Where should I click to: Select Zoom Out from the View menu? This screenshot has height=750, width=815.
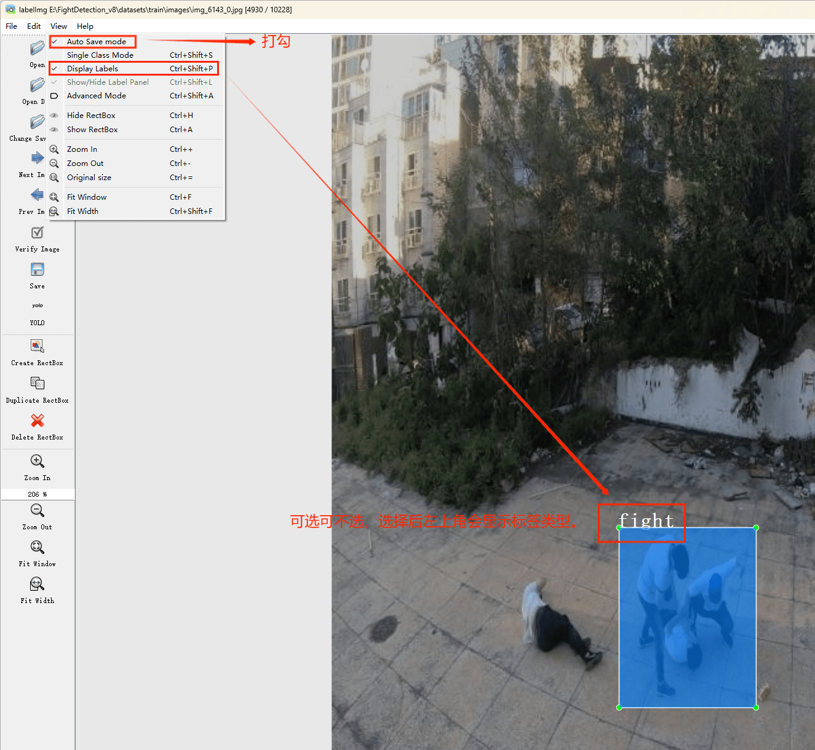pos(136,164)
